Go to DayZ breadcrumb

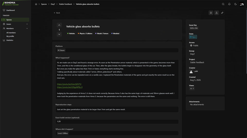tap(53, 4)
